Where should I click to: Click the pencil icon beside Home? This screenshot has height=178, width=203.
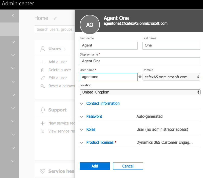[55, 18]
